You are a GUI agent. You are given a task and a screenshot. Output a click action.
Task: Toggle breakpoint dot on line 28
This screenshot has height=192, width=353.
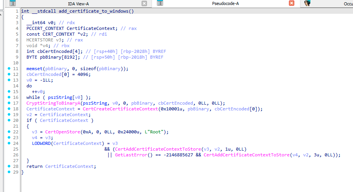pos(9,166)
